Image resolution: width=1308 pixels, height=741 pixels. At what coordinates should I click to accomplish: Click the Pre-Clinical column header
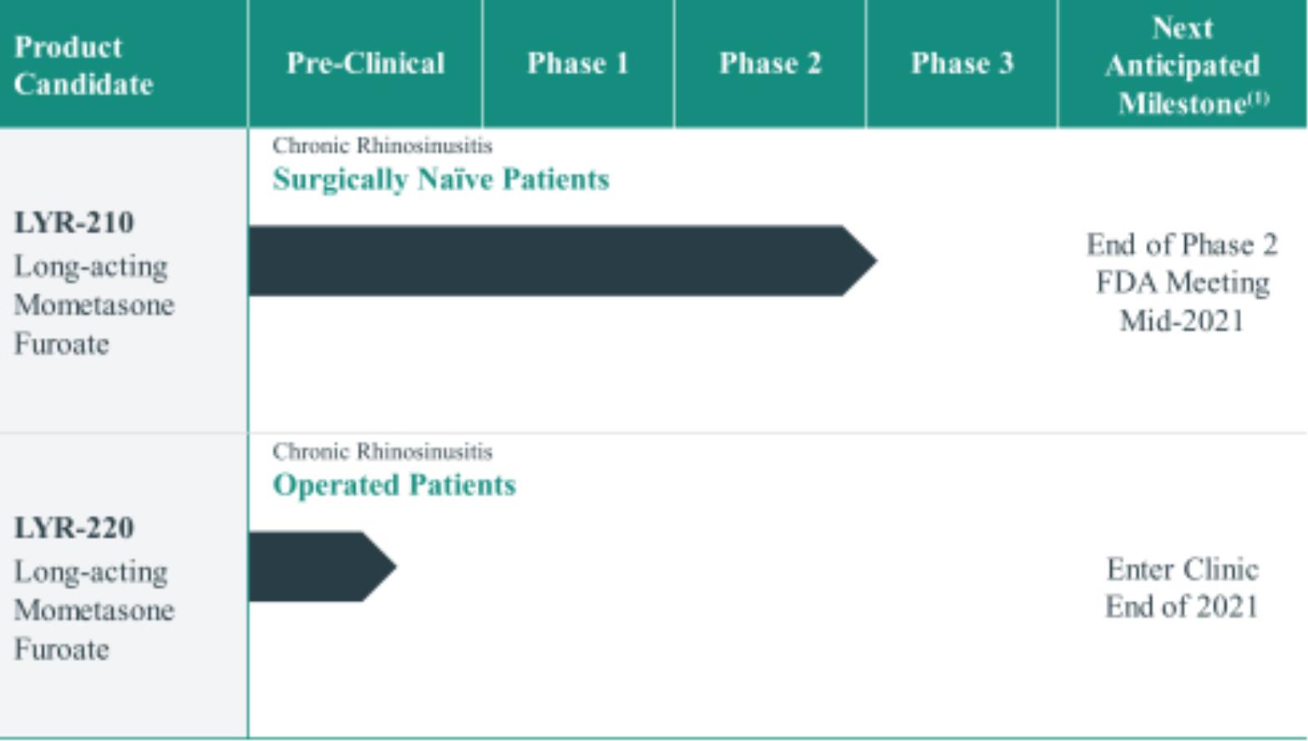365,63
